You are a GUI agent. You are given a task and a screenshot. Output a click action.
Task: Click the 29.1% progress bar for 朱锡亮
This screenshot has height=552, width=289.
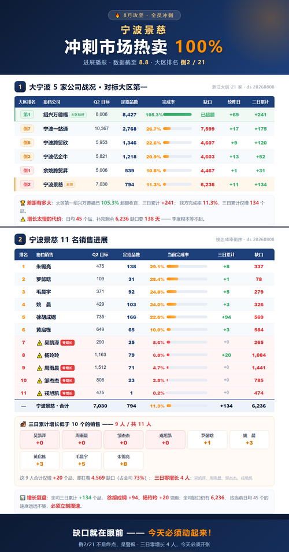[x=187, y=267]
